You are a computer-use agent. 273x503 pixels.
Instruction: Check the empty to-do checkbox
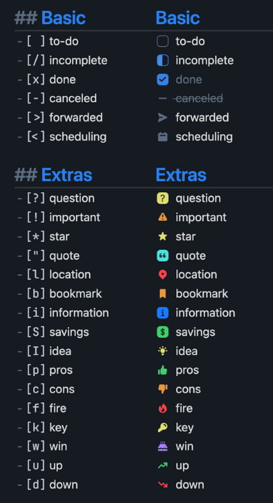163,42
